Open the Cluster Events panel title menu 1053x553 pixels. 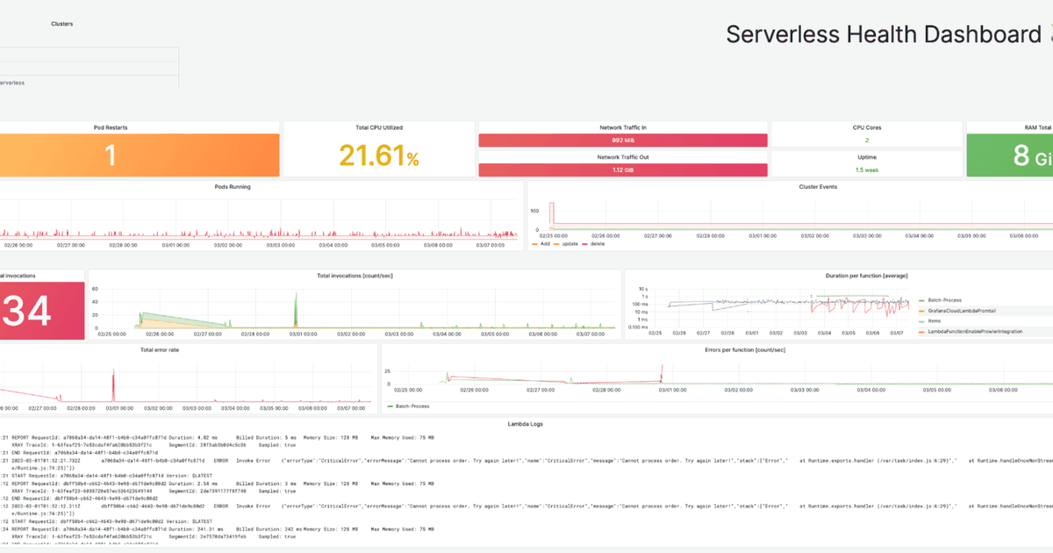[818, 187]
